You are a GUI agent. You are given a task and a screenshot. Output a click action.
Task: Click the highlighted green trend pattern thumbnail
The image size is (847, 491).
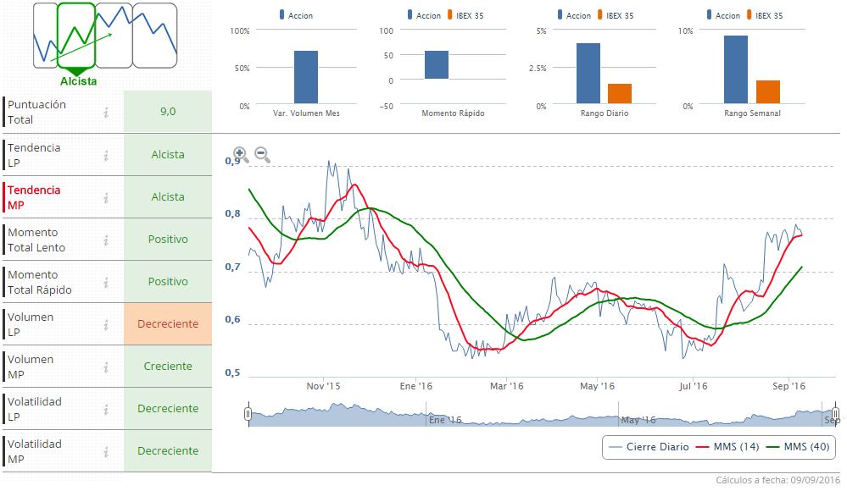point(76,36)
